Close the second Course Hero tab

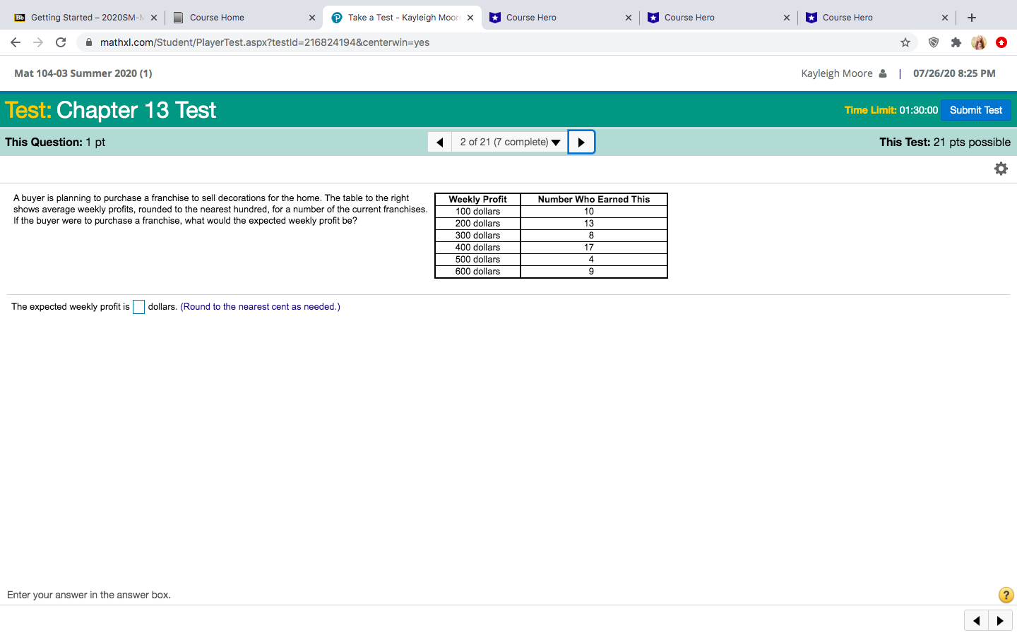click(x=787, y=18)
